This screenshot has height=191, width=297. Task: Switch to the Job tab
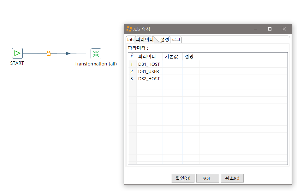point(130,40)
